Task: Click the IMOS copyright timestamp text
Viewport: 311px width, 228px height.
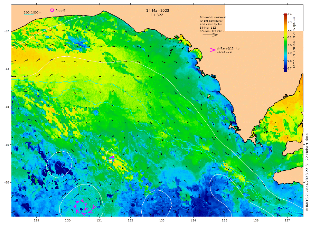Action: tap(307, 172)
